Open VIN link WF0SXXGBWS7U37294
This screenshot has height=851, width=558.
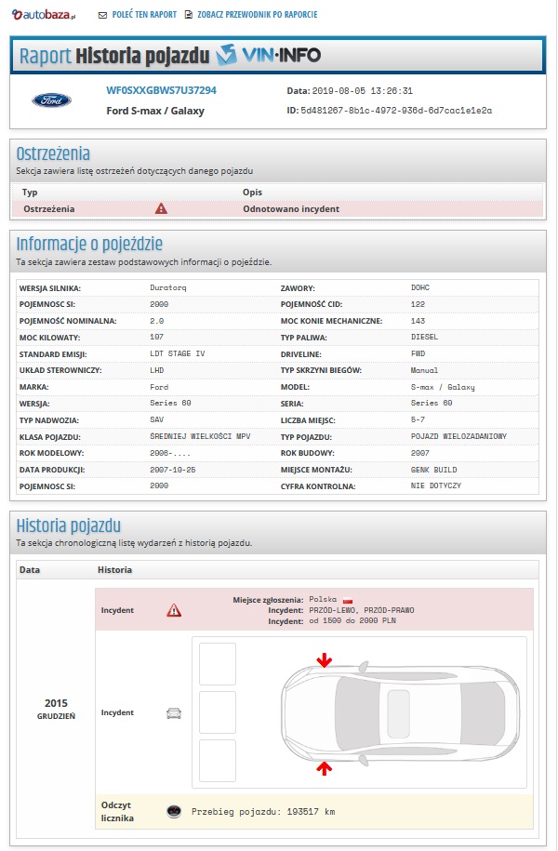[x=161, y=90]
